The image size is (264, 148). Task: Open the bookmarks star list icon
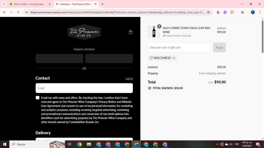(x=243, y=12)
